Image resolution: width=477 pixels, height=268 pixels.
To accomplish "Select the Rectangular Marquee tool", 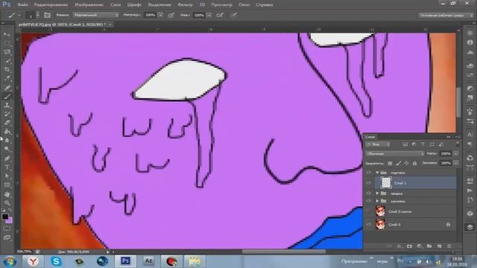I will click(7, 43).
